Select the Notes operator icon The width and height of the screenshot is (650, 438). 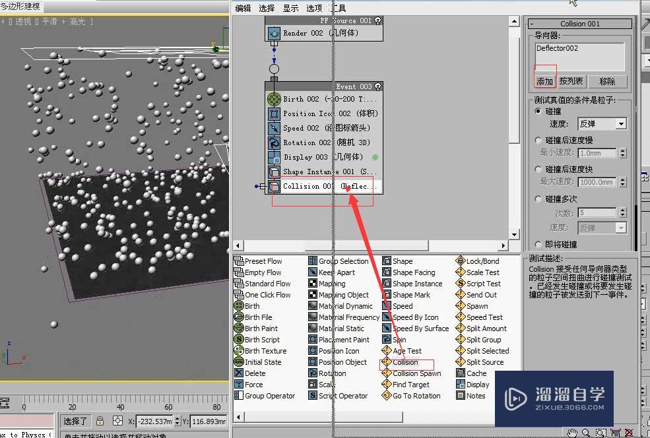460,395
